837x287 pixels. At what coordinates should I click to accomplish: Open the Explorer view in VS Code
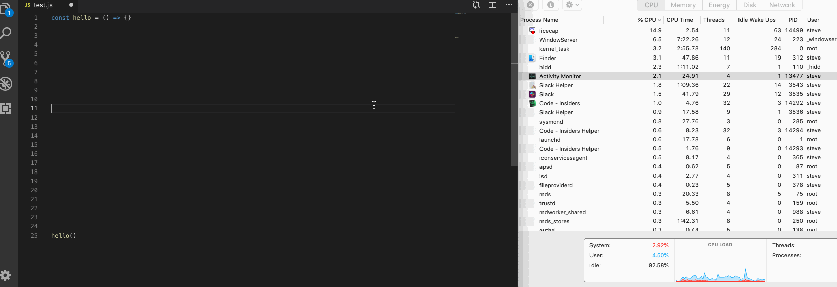pyautogui.click(x=6, y=9)
